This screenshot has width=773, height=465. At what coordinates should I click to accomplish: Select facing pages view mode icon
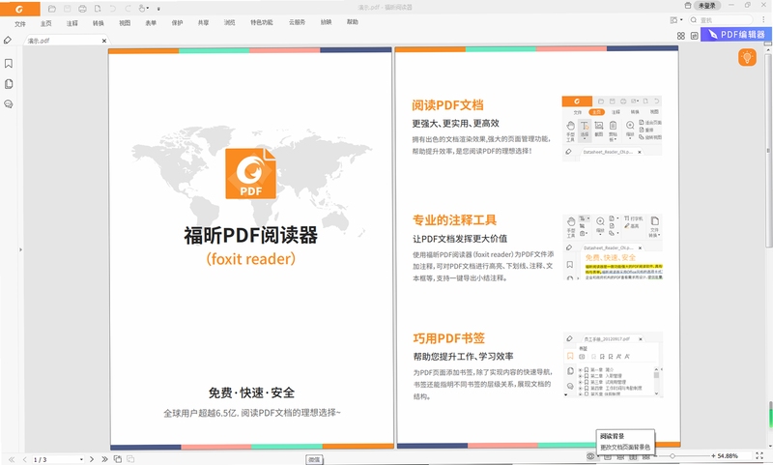tap(633, 457)
